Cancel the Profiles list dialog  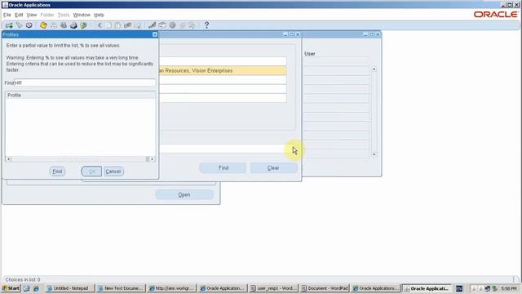[113, 171]
